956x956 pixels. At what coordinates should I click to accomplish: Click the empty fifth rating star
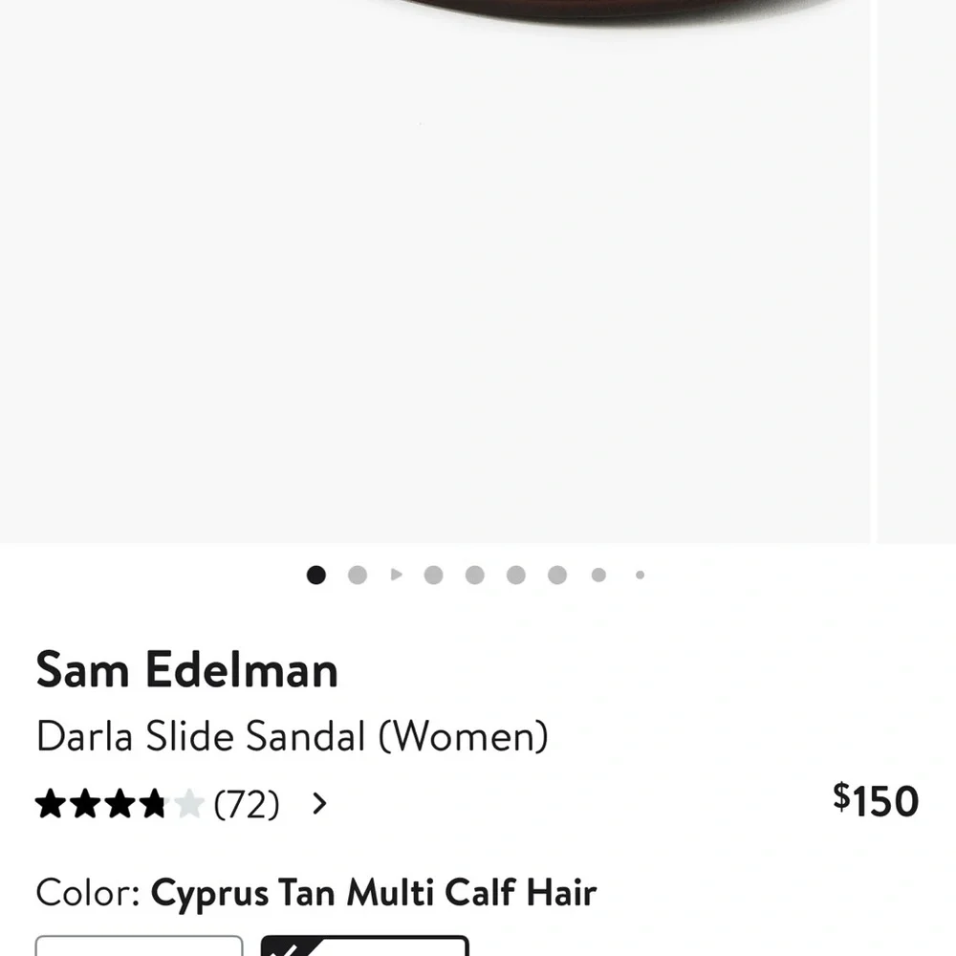pos(188,804)
